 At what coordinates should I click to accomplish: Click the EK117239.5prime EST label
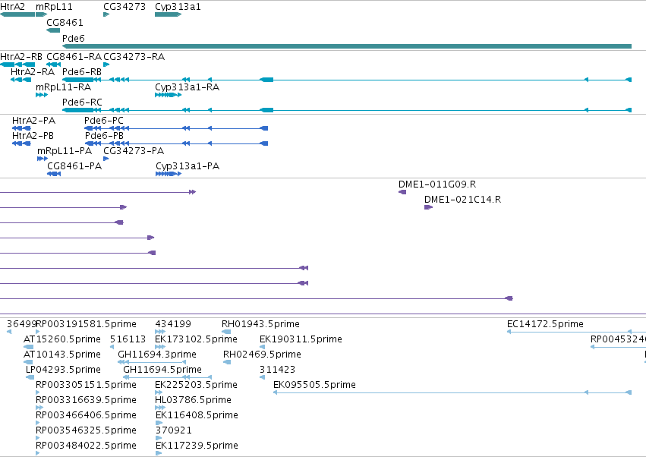[x=197, y=446]
